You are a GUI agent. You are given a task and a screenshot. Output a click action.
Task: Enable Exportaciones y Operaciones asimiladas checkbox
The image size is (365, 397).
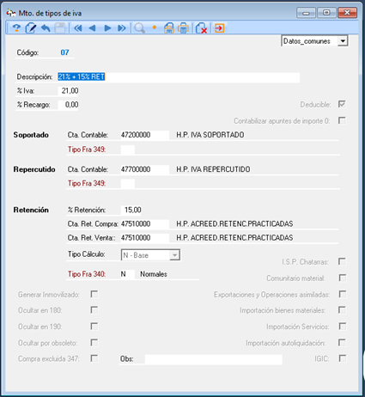(x=343, y=294)
